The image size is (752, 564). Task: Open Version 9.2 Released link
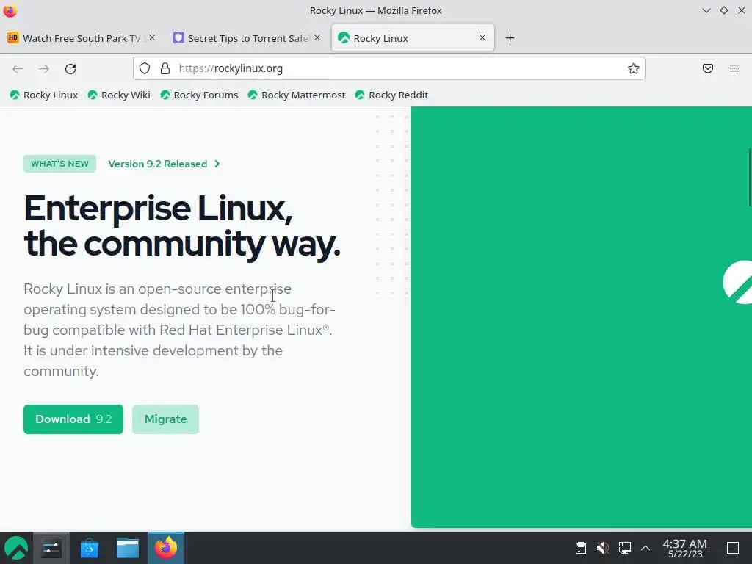(164, 164)
